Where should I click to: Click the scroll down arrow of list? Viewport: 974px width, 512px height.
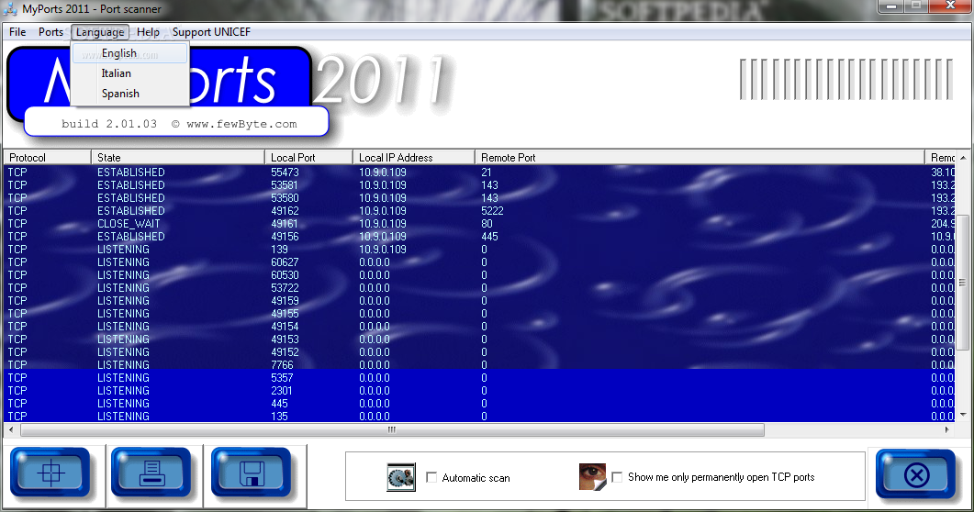click(x=963, y=415)
